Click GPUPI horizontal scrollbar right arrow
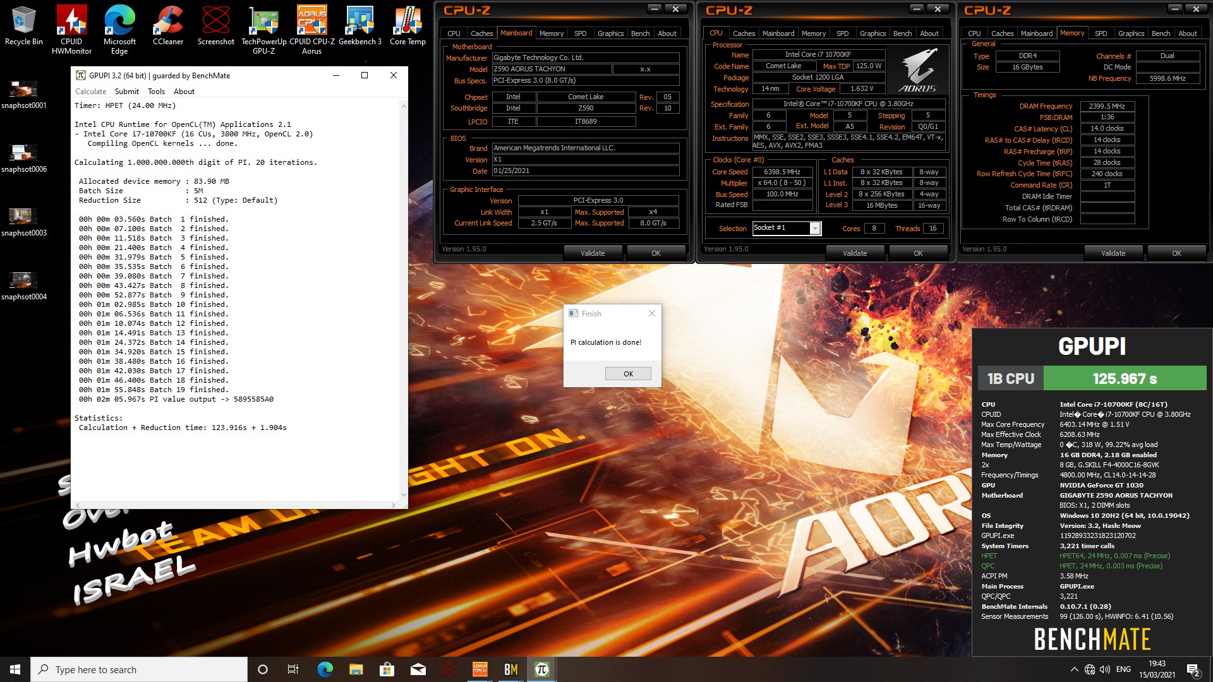 (x=394, y=505)
